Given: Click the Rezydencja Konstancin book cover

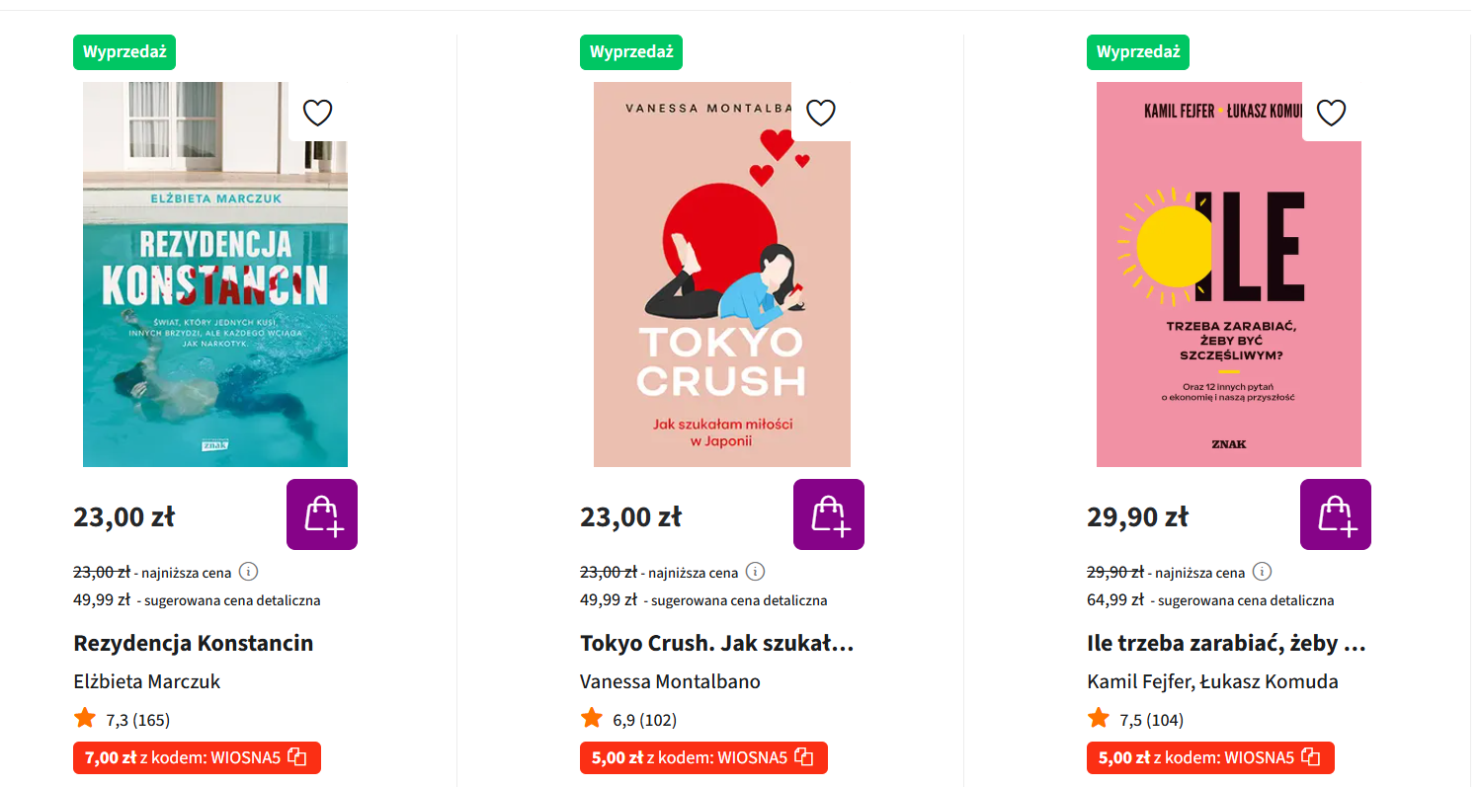Looking at the screenshot, I should pos(214,296).
